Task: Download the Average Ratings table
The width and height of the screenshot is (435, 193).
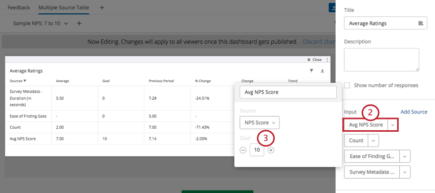Action: click(x=322, y=71)
